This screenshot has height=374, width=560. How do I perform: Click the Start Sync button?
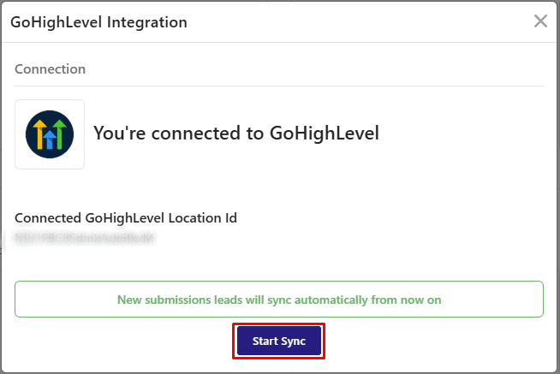point(279,341)
